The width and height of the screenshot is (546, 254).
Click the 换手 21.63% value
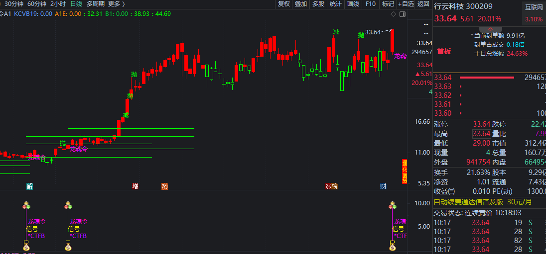click(478, 172)
